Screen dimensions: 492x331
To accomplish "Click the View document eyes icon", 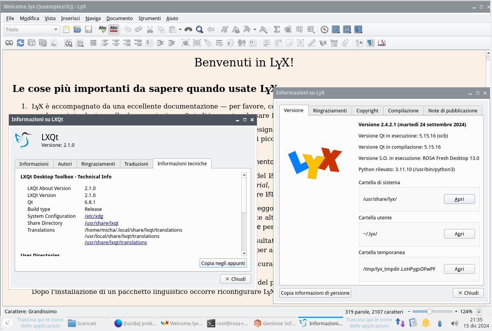I will point(9,43).
